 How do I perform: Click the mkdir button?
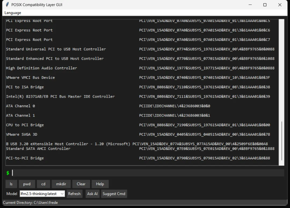click(61, 184)
